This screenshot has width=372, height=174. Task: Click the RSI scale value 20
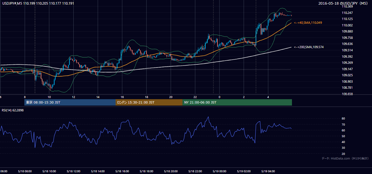(343, 154)
